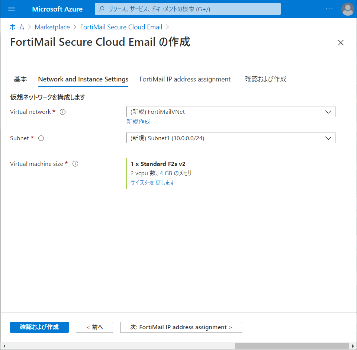Screen dimensions: 357x350
Task: Show Virtual machine size info tooltip
Action: [75, 164]
